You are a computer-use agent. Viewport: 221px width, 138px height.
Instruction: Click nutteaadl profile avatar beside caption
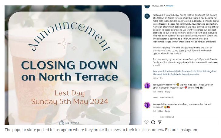(x=147, y=16)
